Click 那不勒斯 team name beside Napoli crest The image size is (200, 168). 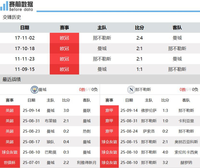click(143, 89)
